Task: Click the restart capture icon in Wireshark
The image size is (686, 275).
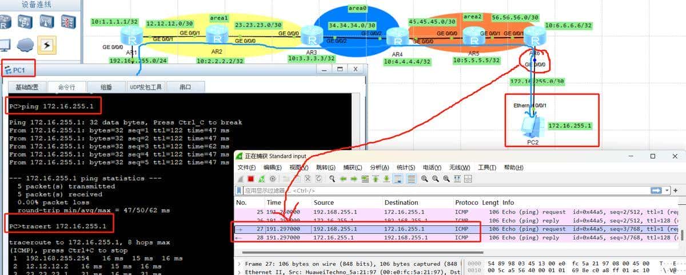Action: coord(262,179)
